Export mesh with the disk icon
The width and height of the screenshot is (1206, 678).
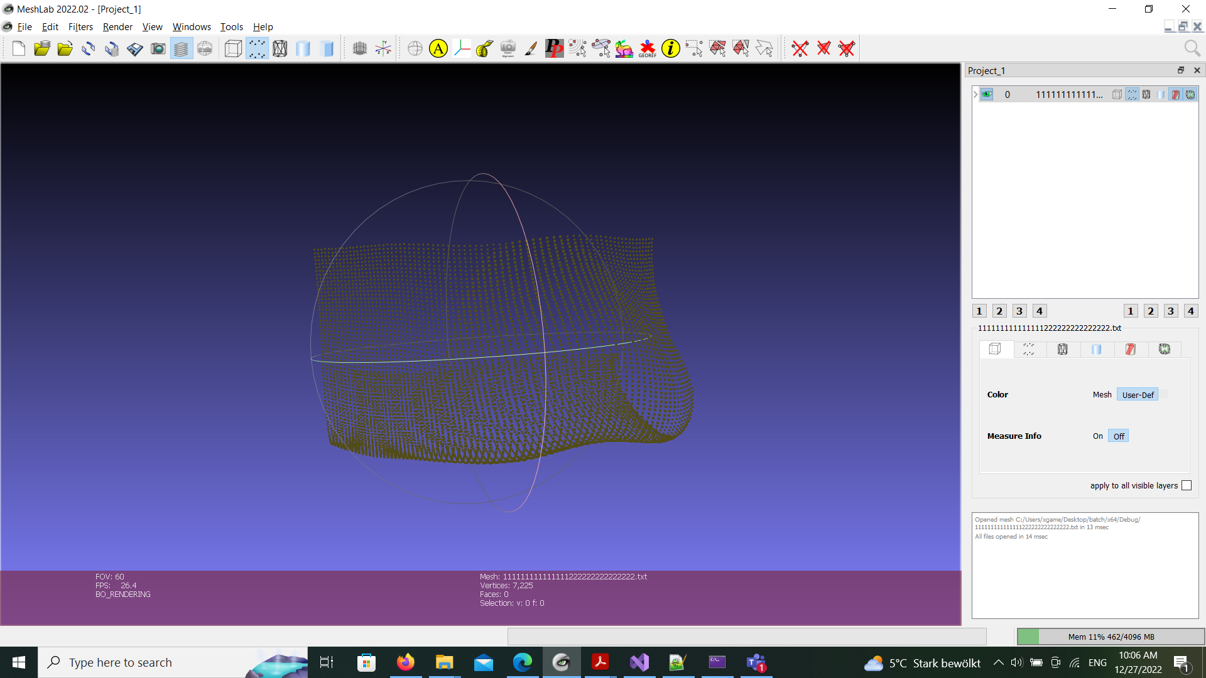tap(135, 48)
